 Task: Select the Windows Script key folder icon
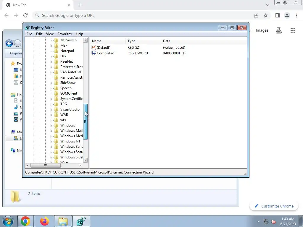[x=57, y=147]
